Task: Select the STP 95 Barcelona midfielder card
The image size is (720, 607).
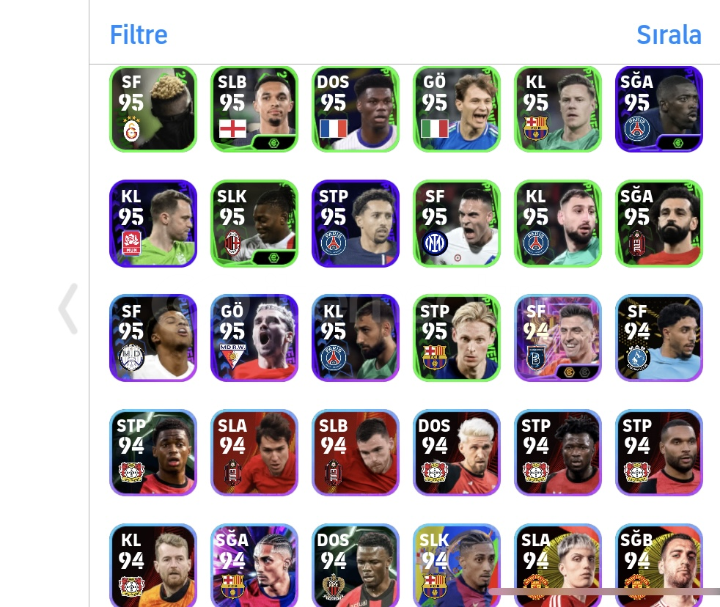Action: [457, 338]
